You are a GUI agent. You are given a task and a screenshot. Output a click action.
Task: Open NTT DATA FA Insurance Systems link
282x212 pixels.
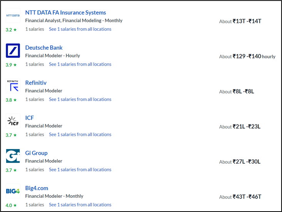65,13
